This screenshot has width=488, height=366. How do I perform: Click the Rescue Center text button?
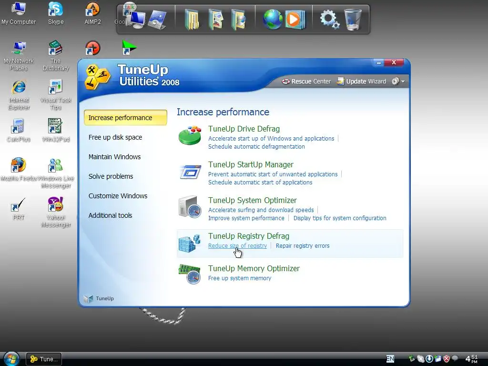(311, 81)
